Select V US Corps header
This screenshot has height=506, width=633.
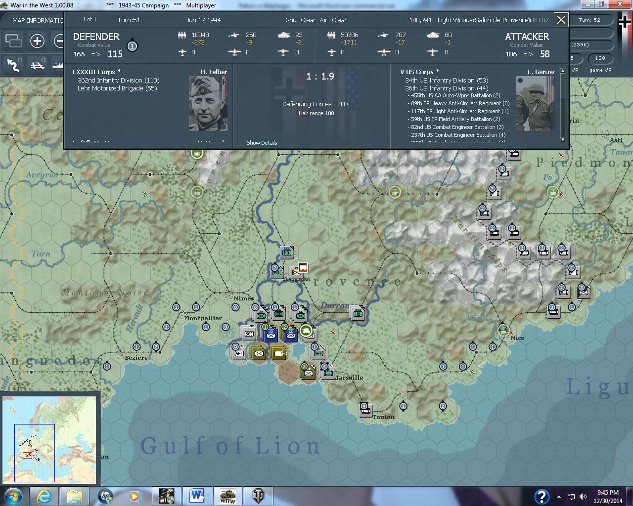tap(419, 72)
